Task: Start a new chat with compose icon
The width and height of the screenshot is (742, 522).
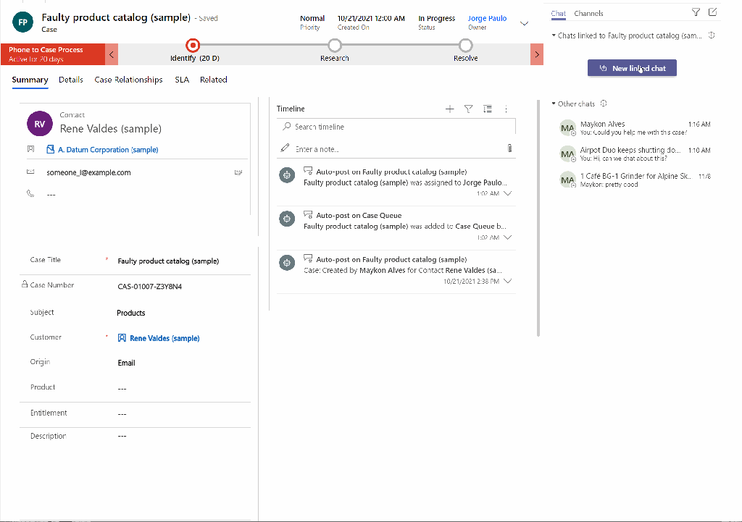Action: (713, 12)
